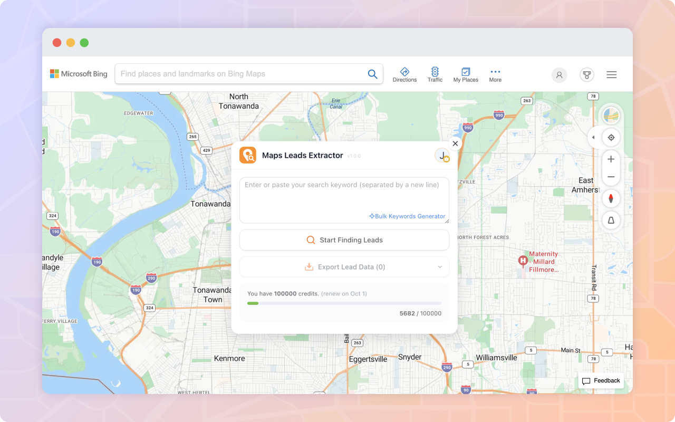Image resolution: width=675 pixels, height=422 pixels.
Task: Click the Maternity Millard Fillmore hospital marker
Action: pos(523,260)
